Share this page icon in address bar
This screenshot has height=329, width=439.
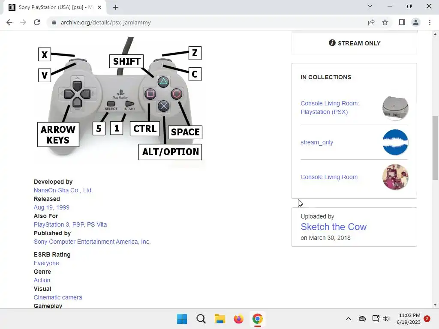click(371, 22)
